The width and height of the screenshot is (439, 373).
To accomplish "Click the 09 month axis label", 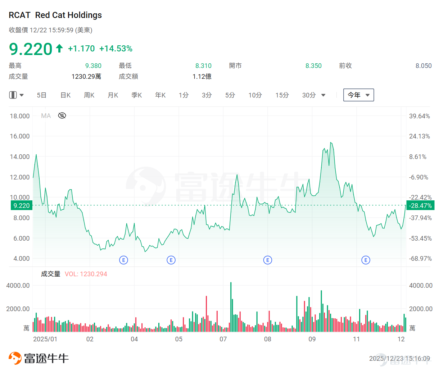I will click(312, 339).
